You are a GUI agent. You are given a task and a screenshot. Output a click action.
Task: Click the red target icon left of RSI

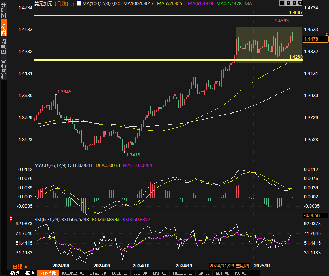click(x=11, y=219)
